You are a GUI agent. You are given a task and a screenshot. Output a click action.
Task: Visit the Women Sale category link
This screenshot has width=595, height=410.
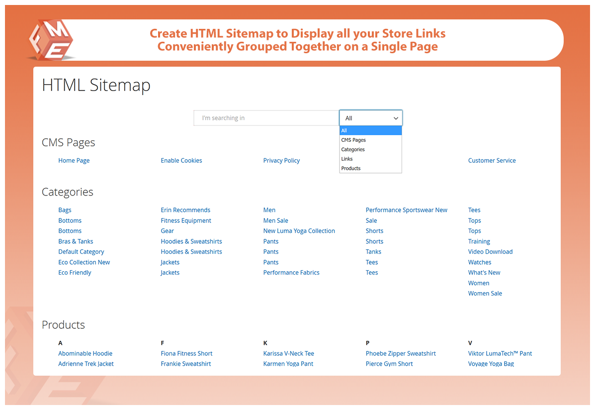click(x=485, y=294)
